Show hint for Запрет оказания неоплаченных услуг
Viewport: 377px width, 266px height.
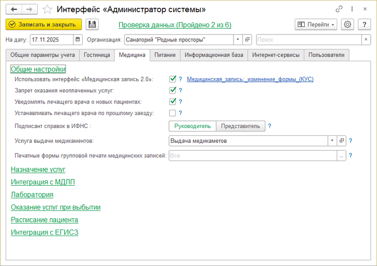point(180,90)
